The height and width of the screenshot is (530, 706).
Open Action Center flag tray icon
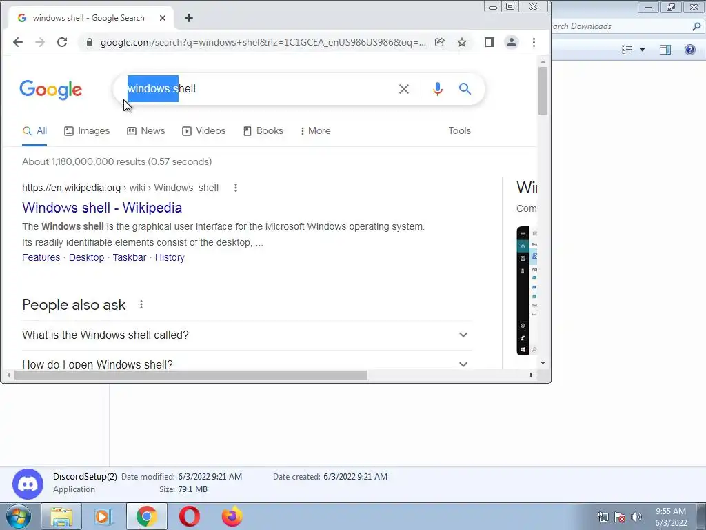click(620, 517)
